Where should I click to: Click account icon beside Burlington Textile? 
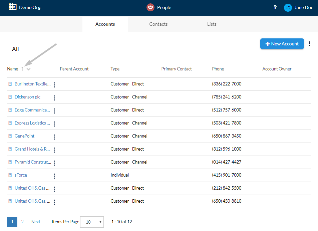pos(10,84)
